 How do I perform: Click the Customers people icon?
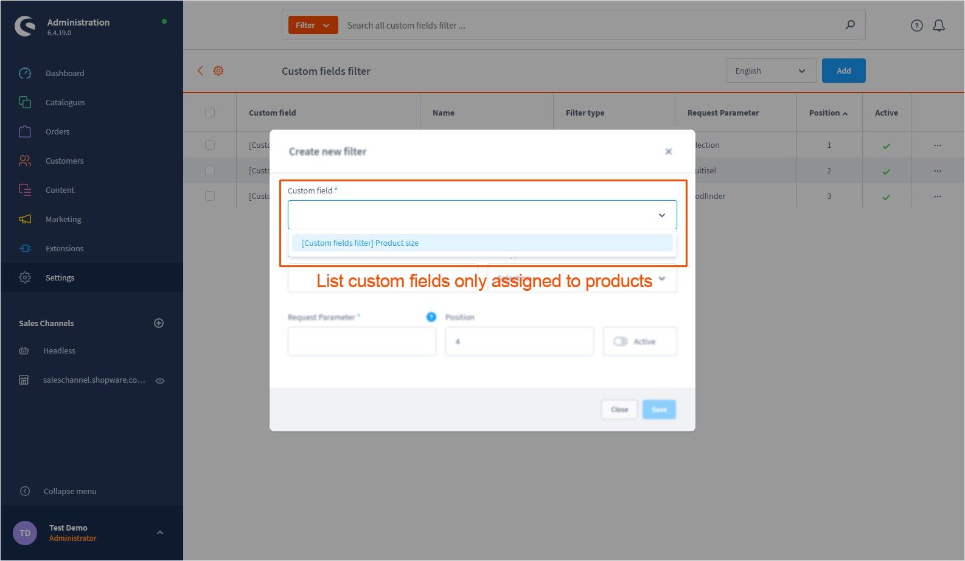pyautogui.click(x=25, y=161)
